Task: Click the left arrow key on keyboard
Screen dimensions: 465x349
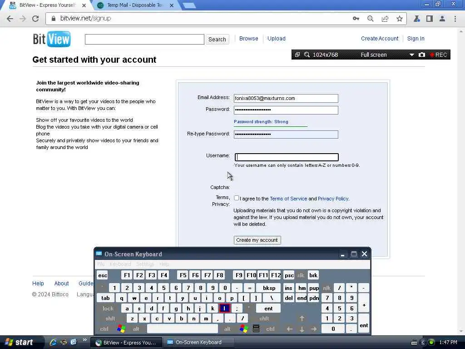Action: 289,329
